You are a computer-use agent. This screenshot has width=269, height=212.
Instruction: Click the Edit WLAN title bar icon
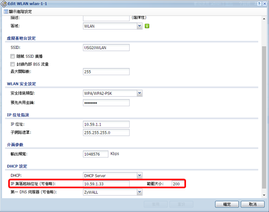pos(4,4)
